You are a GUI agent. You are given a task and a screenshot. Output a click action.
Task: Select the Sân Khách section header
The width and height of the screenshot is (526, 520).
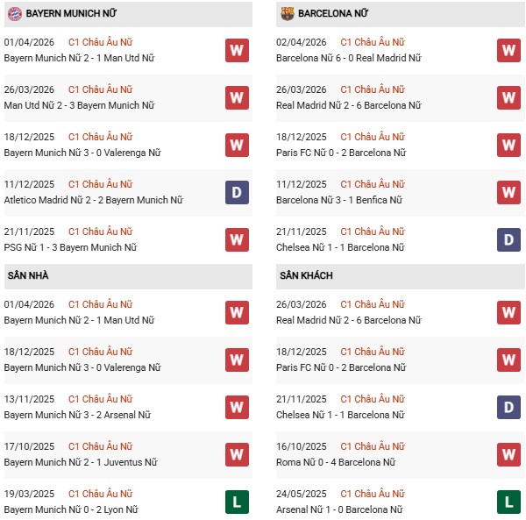pyautogui.click(x=304, y=275)
